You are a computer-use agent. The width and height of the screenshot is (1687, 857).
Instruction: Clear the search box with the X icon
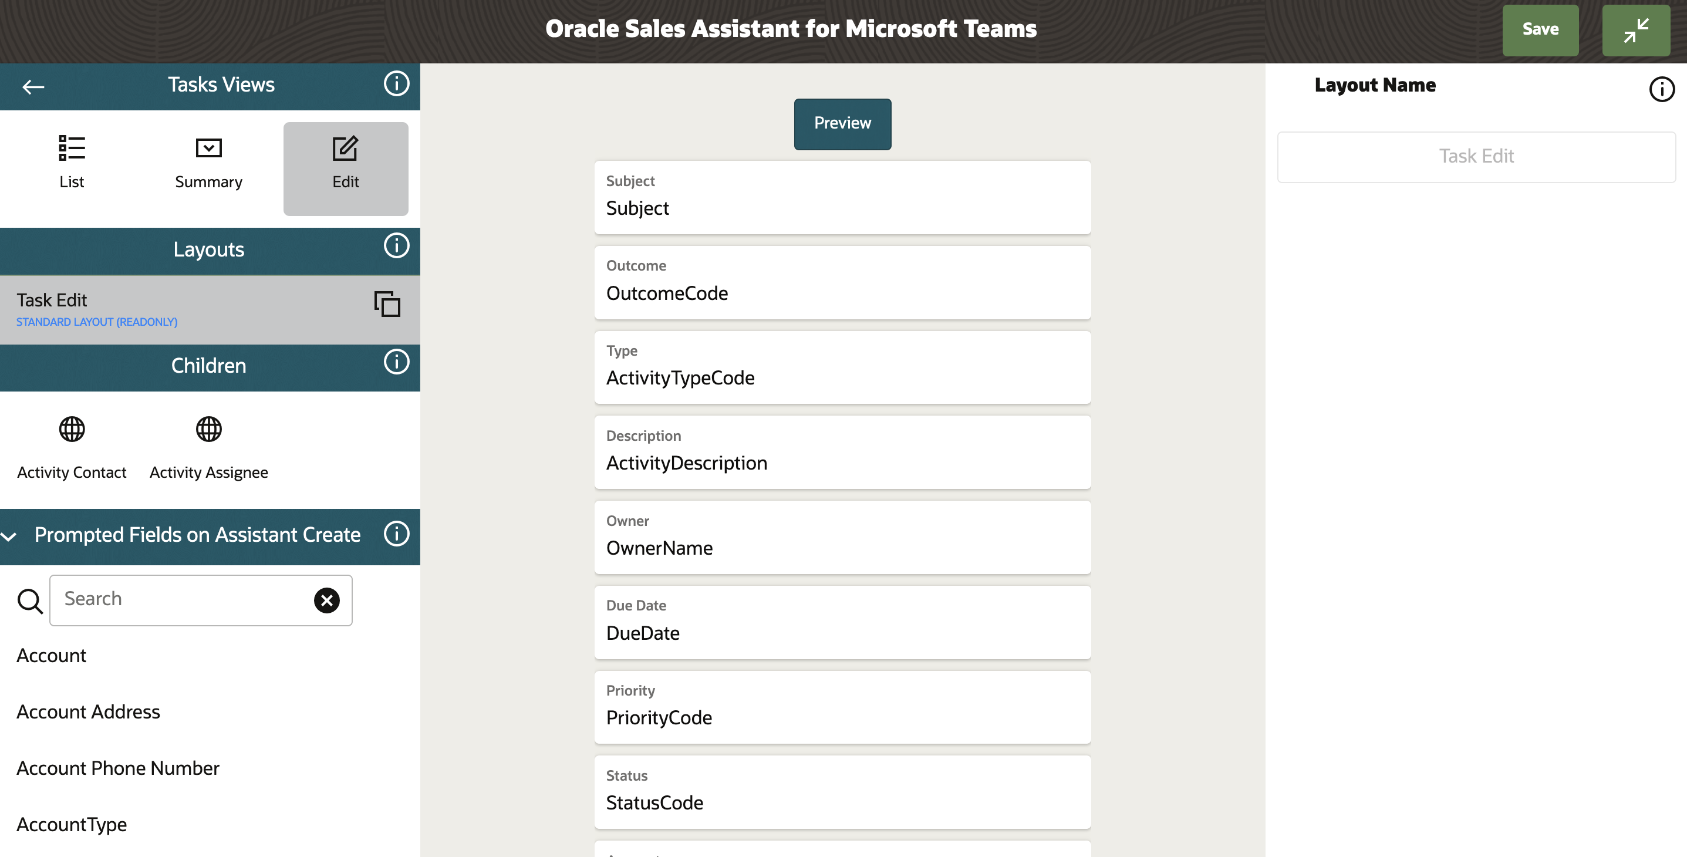point(326,600)
